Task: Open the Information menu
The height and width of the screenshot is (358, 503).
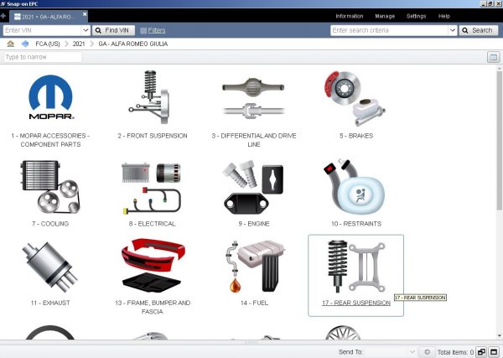Action: tap(350, 16)
